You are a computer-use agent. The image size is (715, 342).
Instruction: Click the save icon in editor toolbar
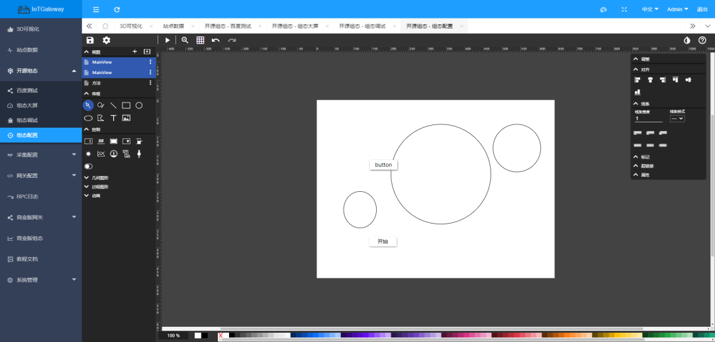coord(90,40)
